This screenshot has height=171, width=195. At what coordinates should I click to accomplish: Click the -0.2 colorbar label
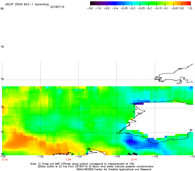[149, 8]
